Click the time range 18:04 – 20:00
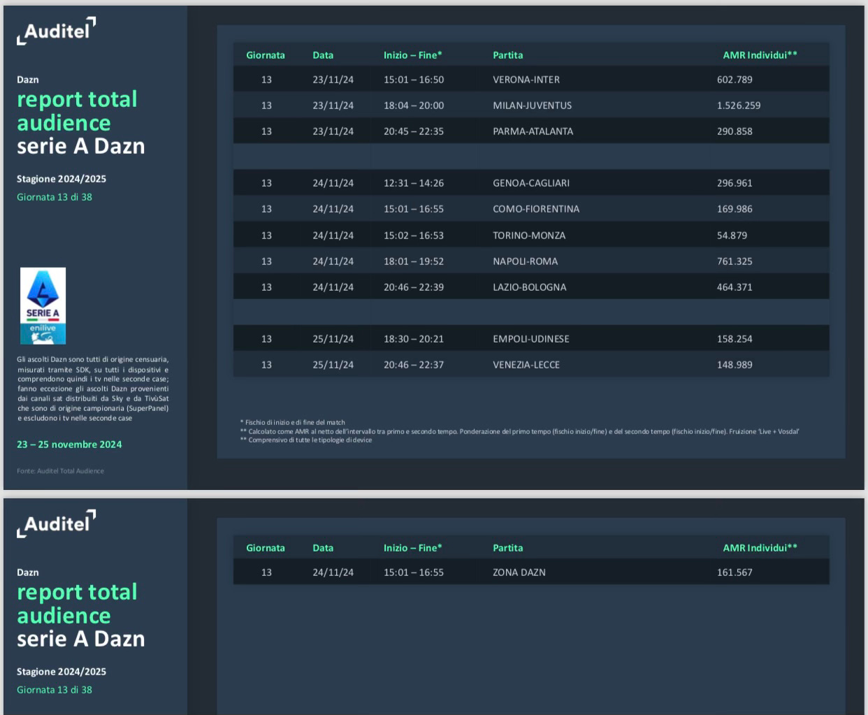The width and height of the screenshot is (868, 715). click(414, 106)
